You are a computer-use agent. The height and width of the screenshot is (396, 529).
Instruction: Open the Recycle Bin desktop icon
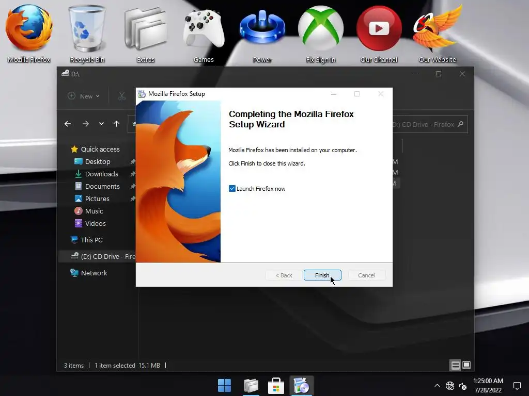pyautogui.click(x=87, y=34)
